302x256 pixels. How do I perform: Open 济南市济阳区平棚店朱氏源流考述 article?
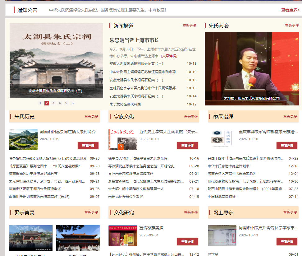point(35,189)
